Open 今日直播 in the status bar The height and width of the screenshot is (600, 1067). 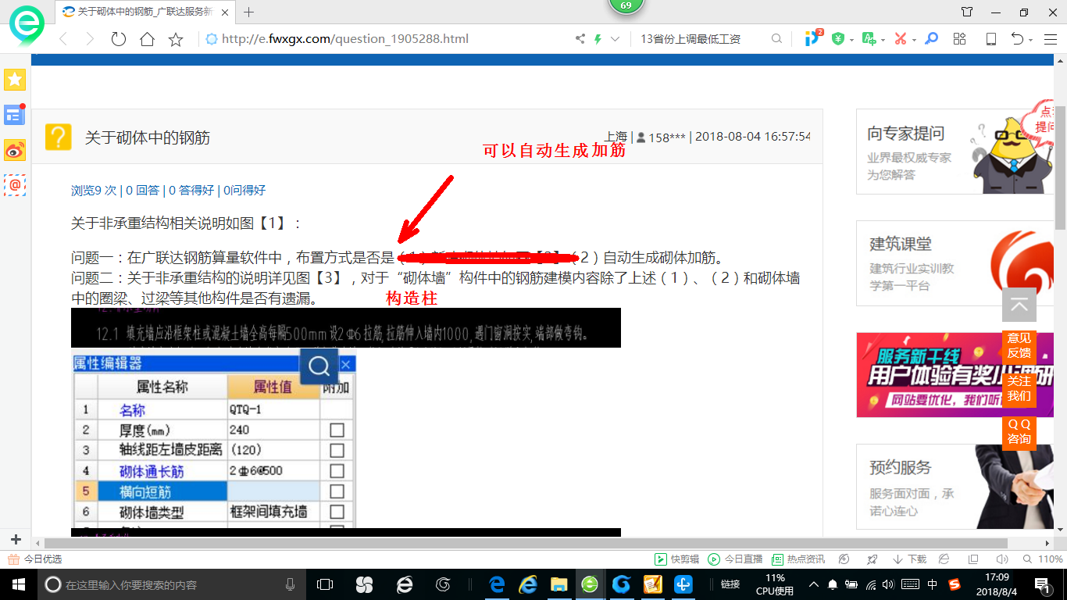735,559
